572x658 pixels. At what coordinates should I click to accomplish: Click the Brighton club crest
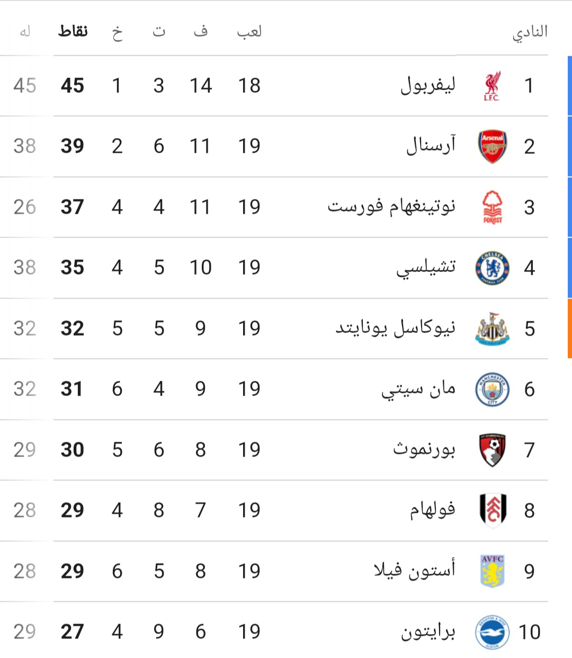point(493,632)
